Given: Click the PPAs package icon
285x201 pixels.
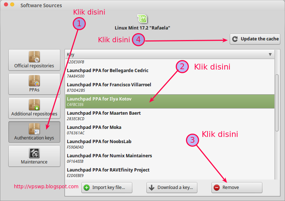Looking at the screenshot, I should coord(34,81).
